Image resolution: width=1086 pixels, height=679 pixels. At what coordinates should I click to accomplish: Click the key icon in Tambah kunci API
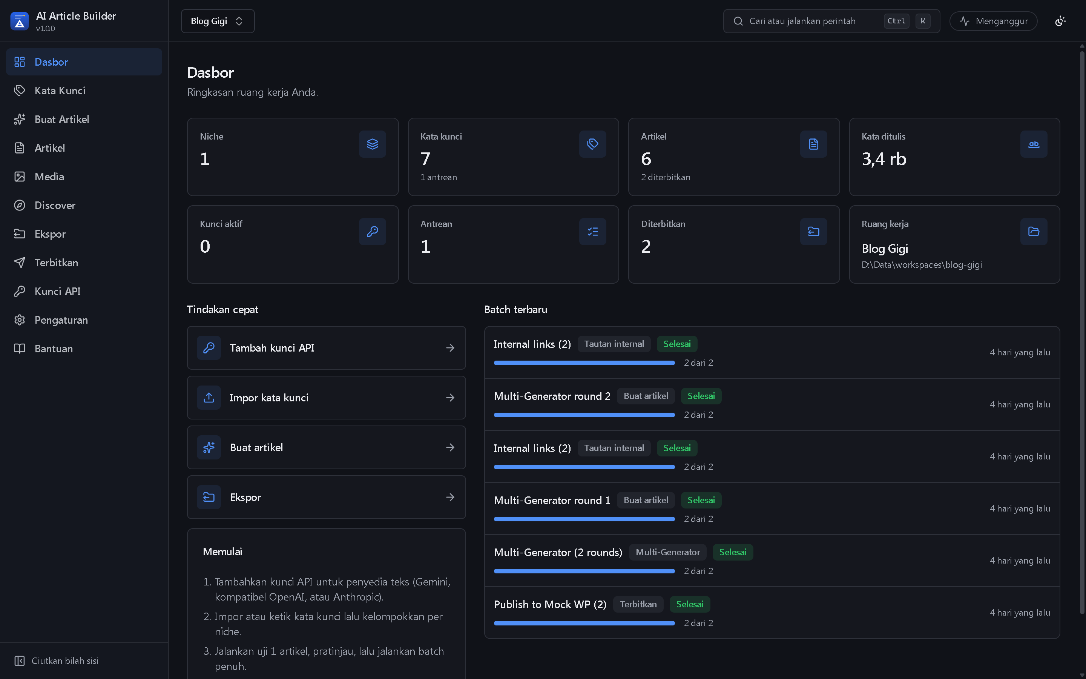click(209, 348)
